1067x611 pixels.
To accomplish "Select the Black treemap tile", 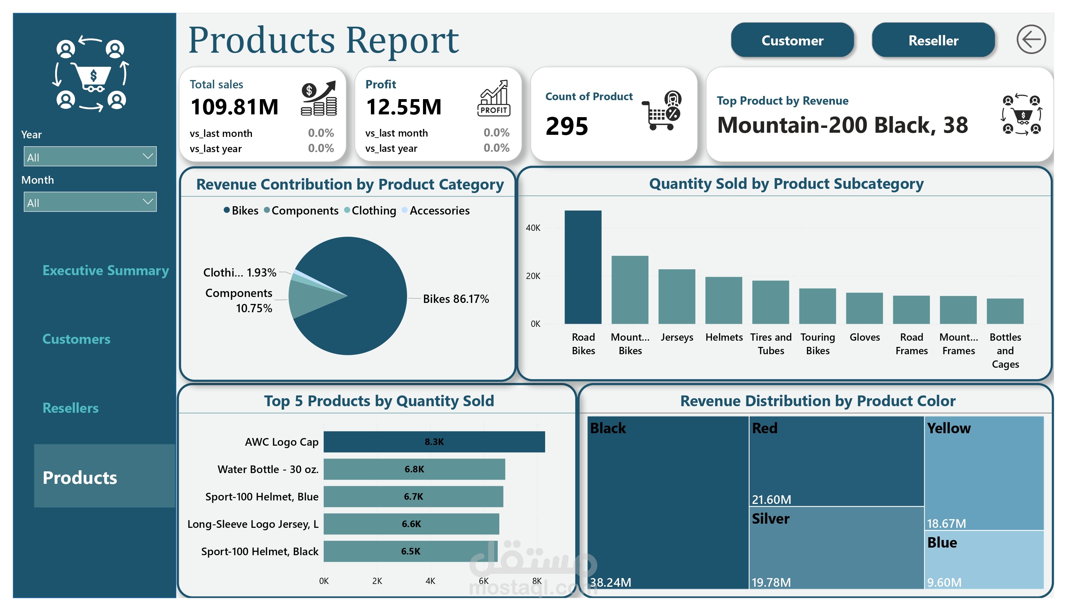I will (668, 502).
